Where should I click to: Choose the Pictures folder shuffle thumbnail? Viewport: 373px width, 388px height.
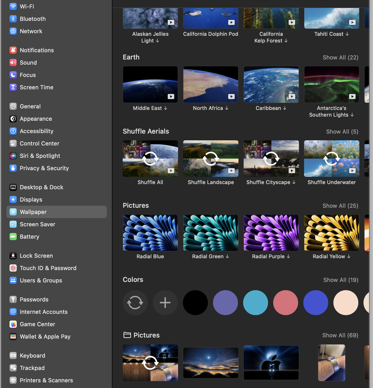(x=150, y=363)
